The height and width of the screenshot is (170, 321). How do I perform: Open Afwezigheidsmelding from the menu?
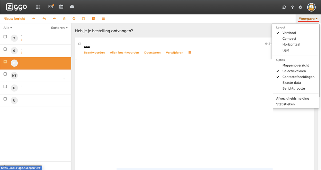pos(292,98)
